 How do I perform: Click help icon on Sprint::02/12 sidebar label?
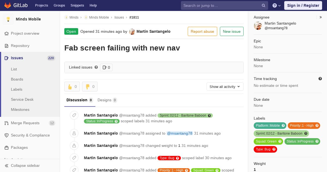tap(306, 134)
